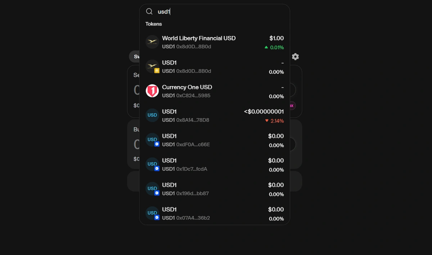Click address 0x8d0D...8B0d under World Liberty
Viewport: 432px width, 255px height.
click(193, 46)
